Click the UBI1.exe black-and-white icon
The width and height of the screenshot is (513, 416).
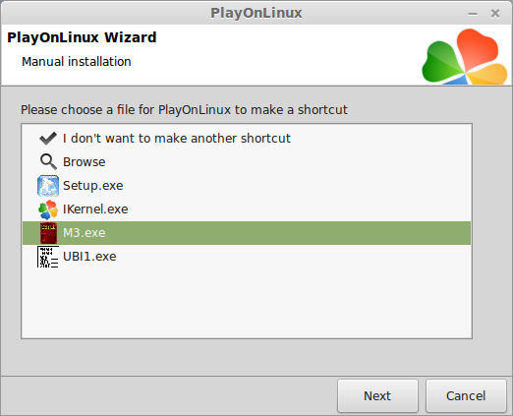[x=48, y=257]
